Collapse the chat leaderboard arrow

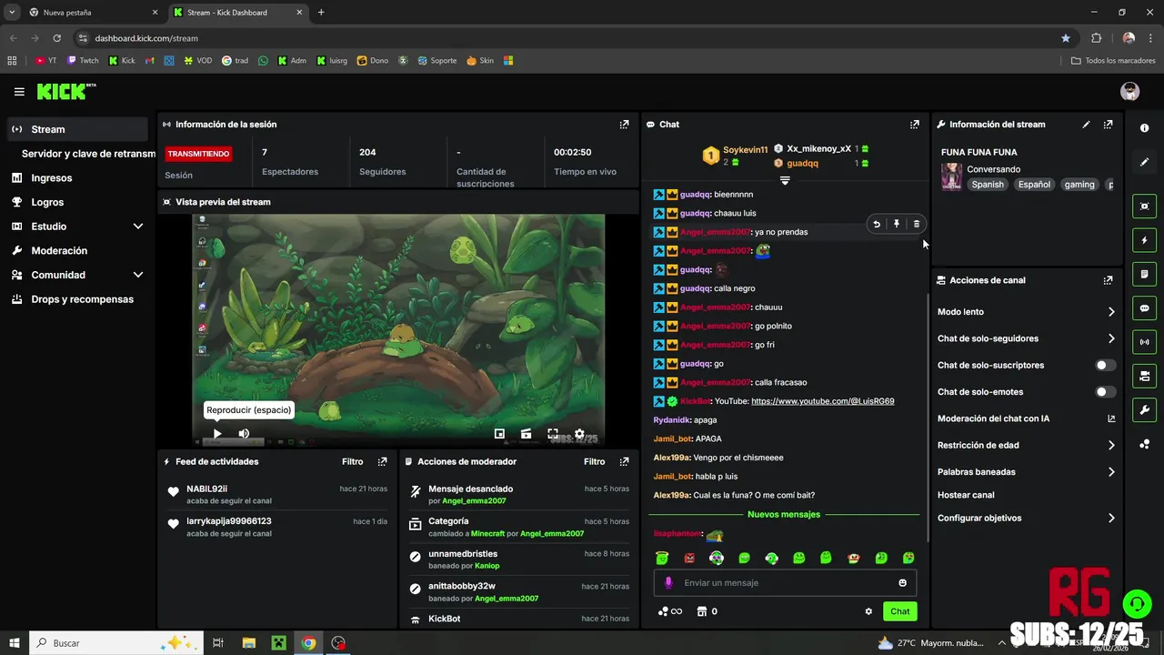click(x=785, y=180)
